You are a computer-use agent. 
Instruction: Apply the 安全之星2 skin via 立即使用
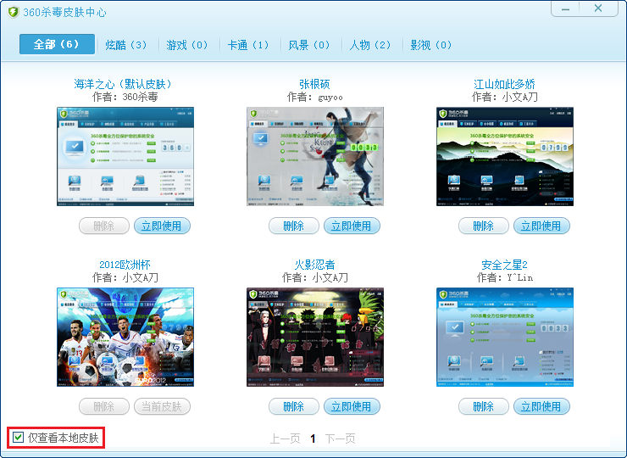point(541,406)
